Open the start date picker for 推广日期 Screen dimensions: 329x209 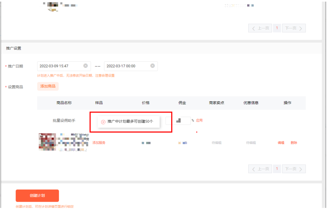[60, 66]
